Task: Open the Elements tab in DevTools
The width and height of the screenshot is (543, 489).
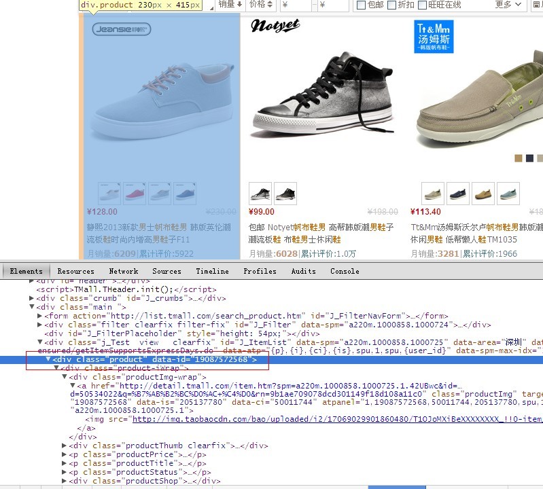Action: click(27, 271)
